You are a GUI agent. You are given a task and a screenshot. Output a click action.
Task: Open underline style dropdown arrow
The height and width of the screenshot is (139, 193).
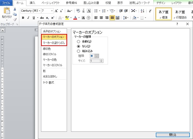coord(38,18)
